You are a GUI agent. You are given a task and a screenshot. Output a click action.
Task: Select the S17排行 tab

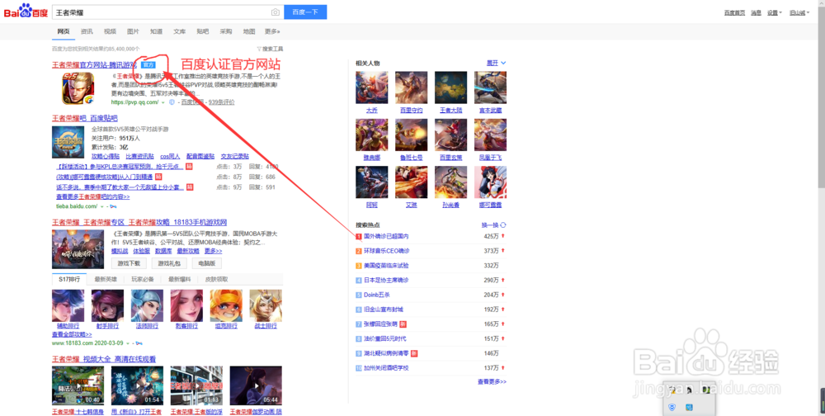[x=69, y=279]
